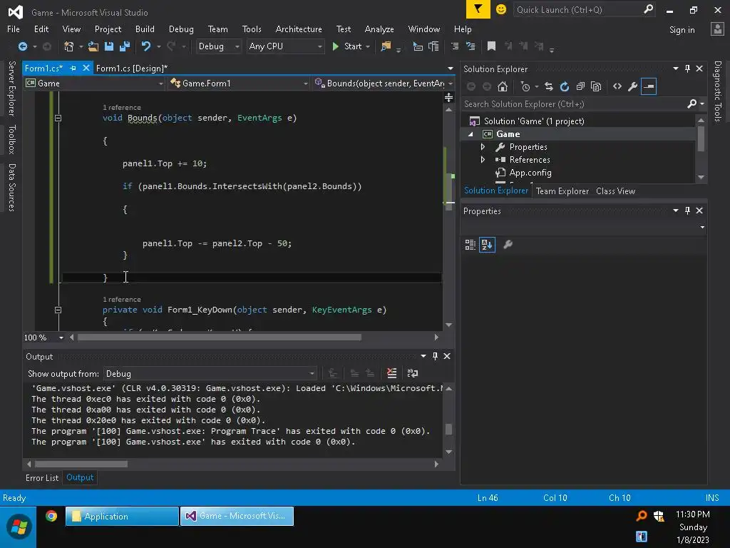Viewport: 730px width, 548px height.
Task: Click the Save All icon
Action: 124,46
